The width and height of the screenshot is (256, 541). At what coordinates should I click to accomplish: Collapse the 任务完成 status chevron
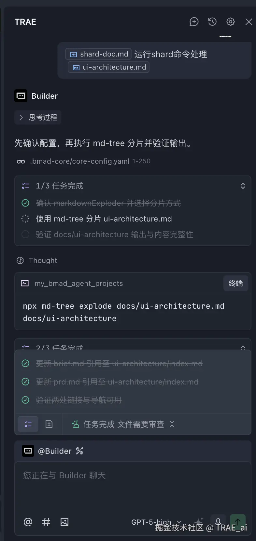172,424
